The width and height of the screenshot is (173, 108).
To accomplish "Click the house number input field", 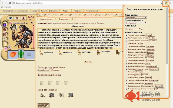I will (145, 29).
